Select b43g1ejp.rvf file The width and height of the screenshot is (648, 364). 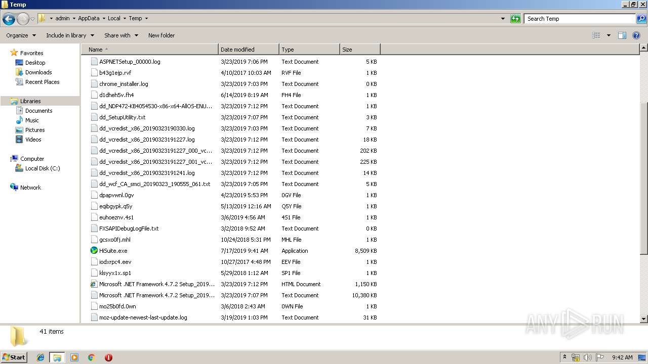[115, 73]
